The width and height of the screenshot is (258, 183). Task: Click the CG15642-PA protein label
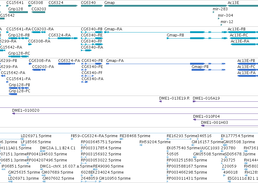pos(13,73)
